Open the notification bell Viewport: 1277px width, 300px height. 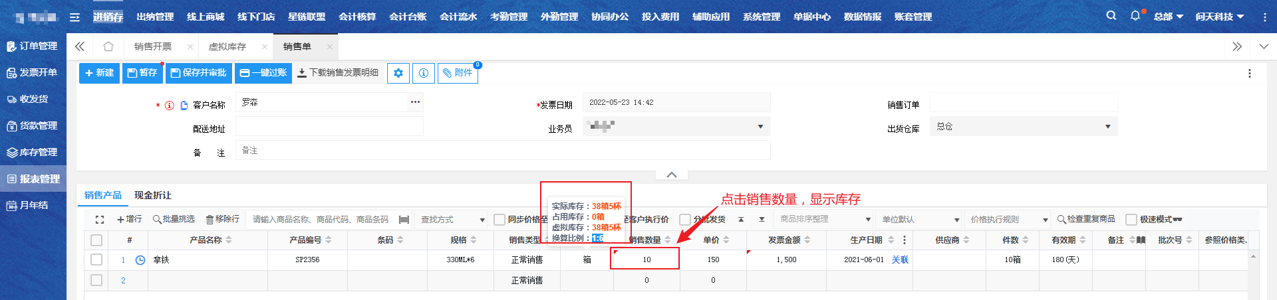tap(1135, 15)
